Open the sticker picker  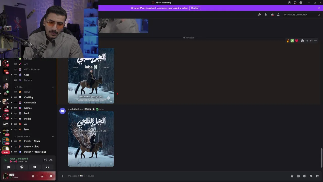(x=305, y=176)
